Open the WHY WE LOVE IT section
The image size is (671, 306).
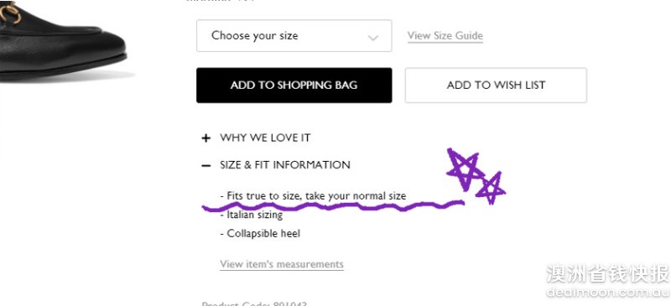pyautogui.click(x=265, y=137)
